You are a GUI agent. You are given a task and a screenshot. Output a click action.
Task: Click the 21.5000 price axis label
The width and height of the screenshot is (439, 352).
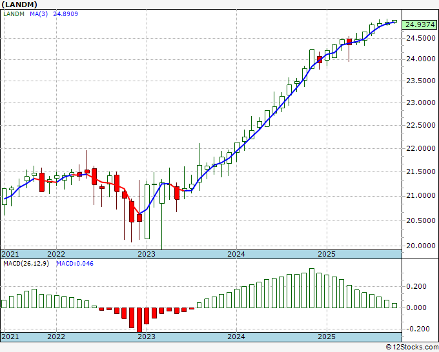coord(421,171)
